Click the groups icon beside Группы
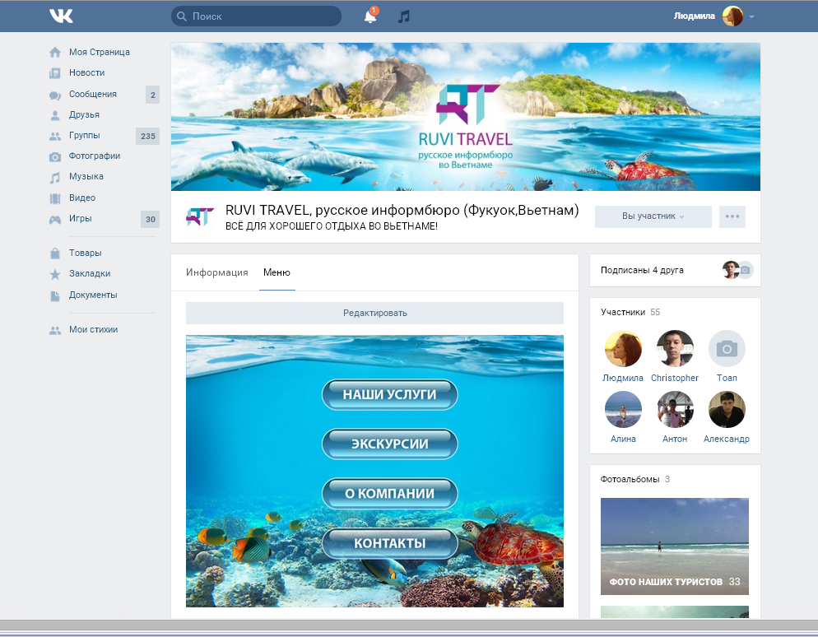Viewport: 818px width, 637px height. pyautogui.click(x=55, y=136)
